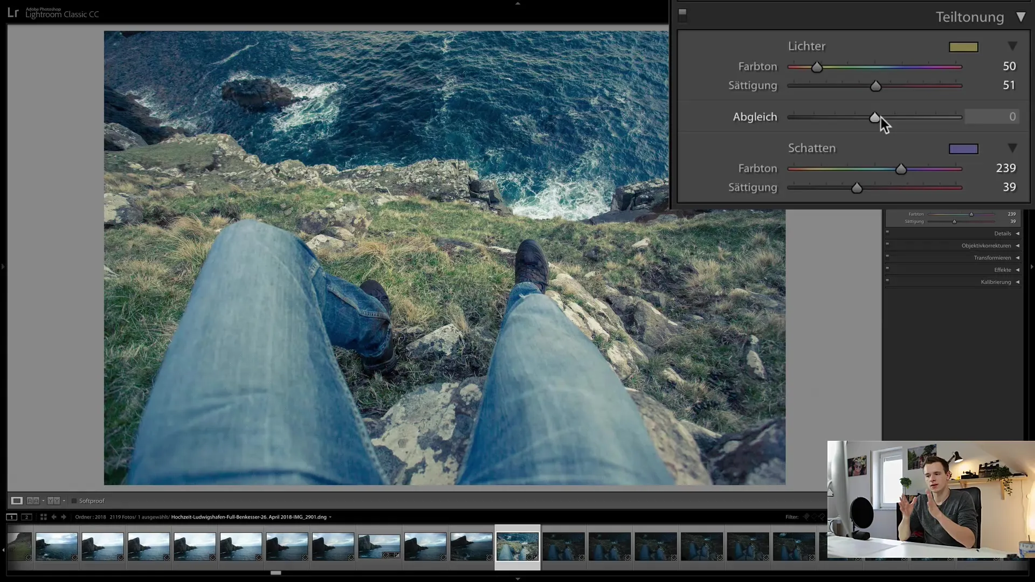This screenshot has width=1035, height=582.
Task: Show the top module bar with top arrow
Action: pyautogui.click(x=517, y=3)
